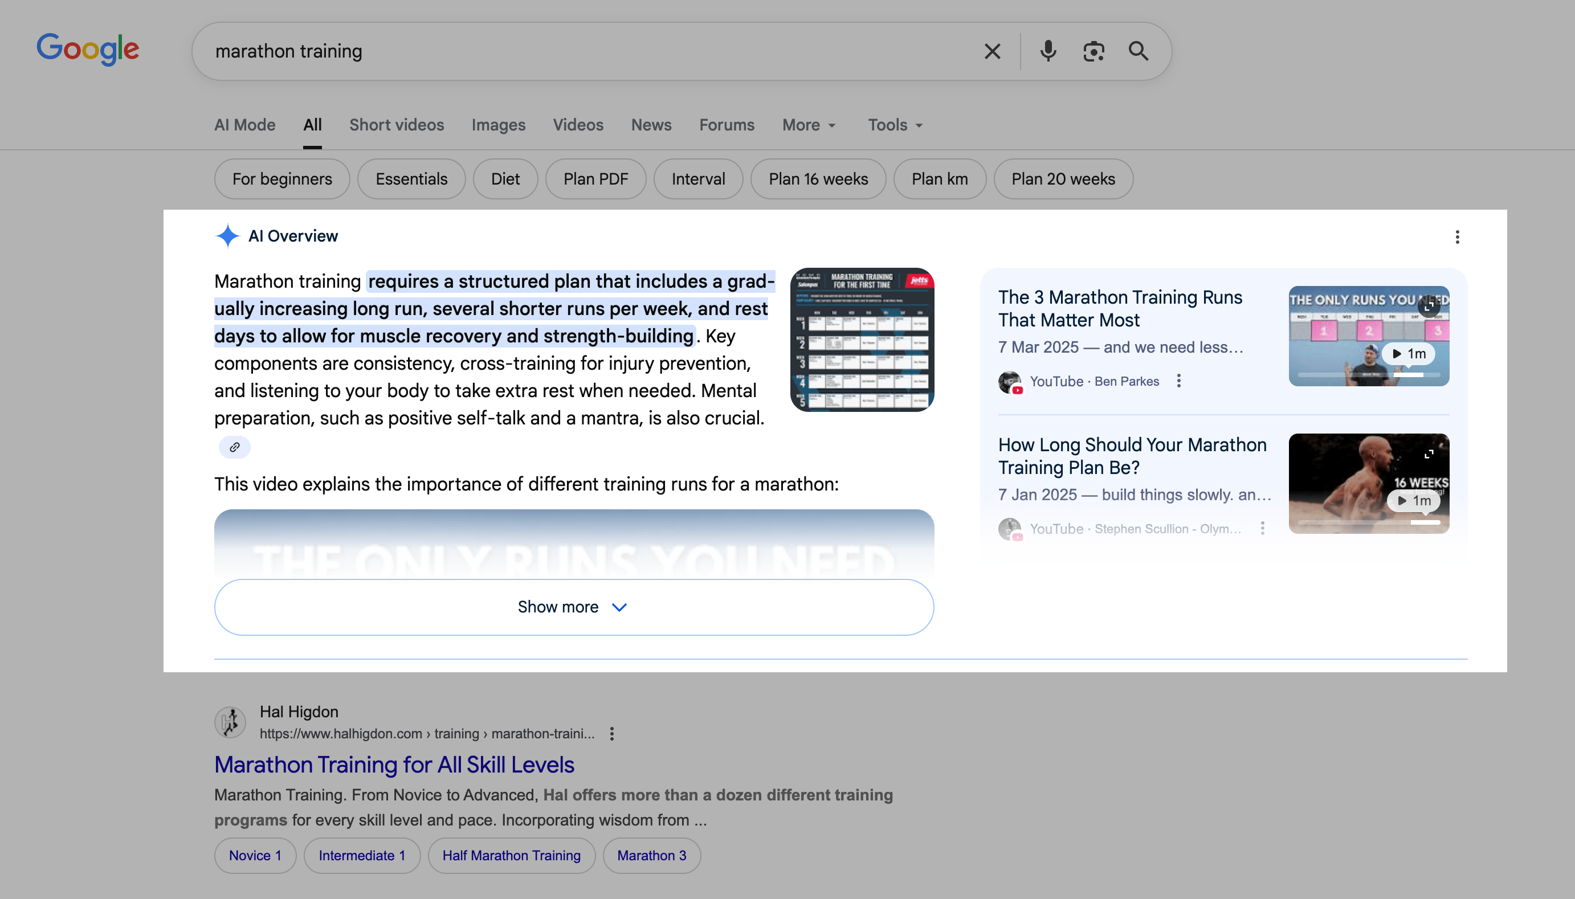
Task: Open the Videos tab
Action: [x=578, y=125]
